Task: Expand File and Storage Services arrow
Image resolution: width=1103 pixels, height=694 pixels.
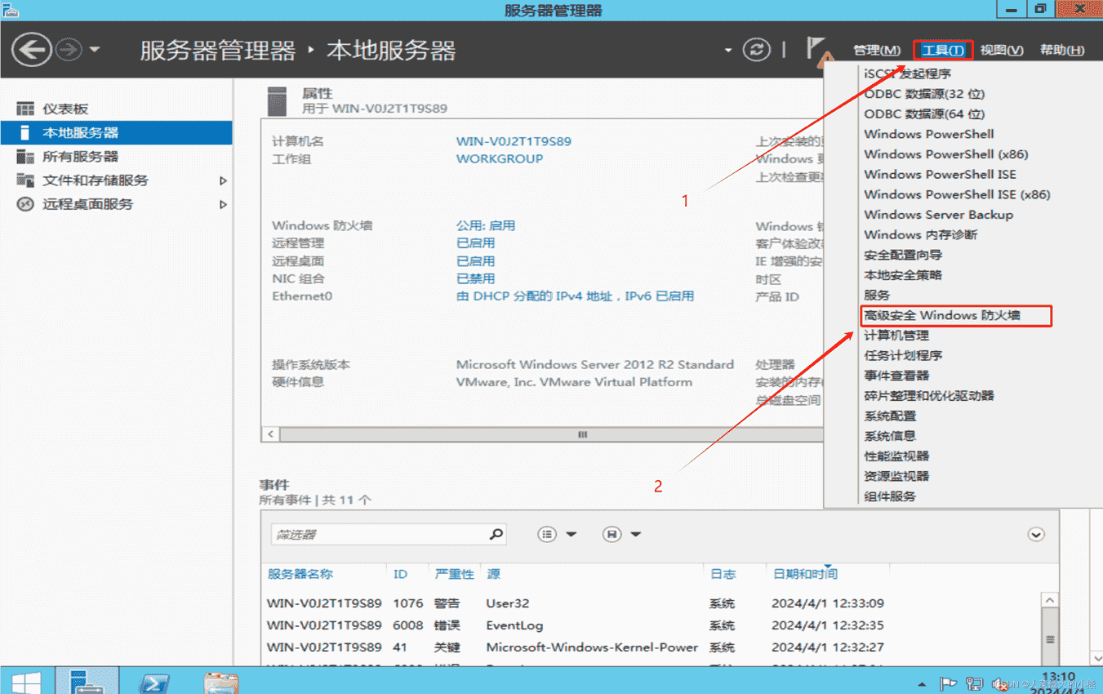Action: [223, 180]
